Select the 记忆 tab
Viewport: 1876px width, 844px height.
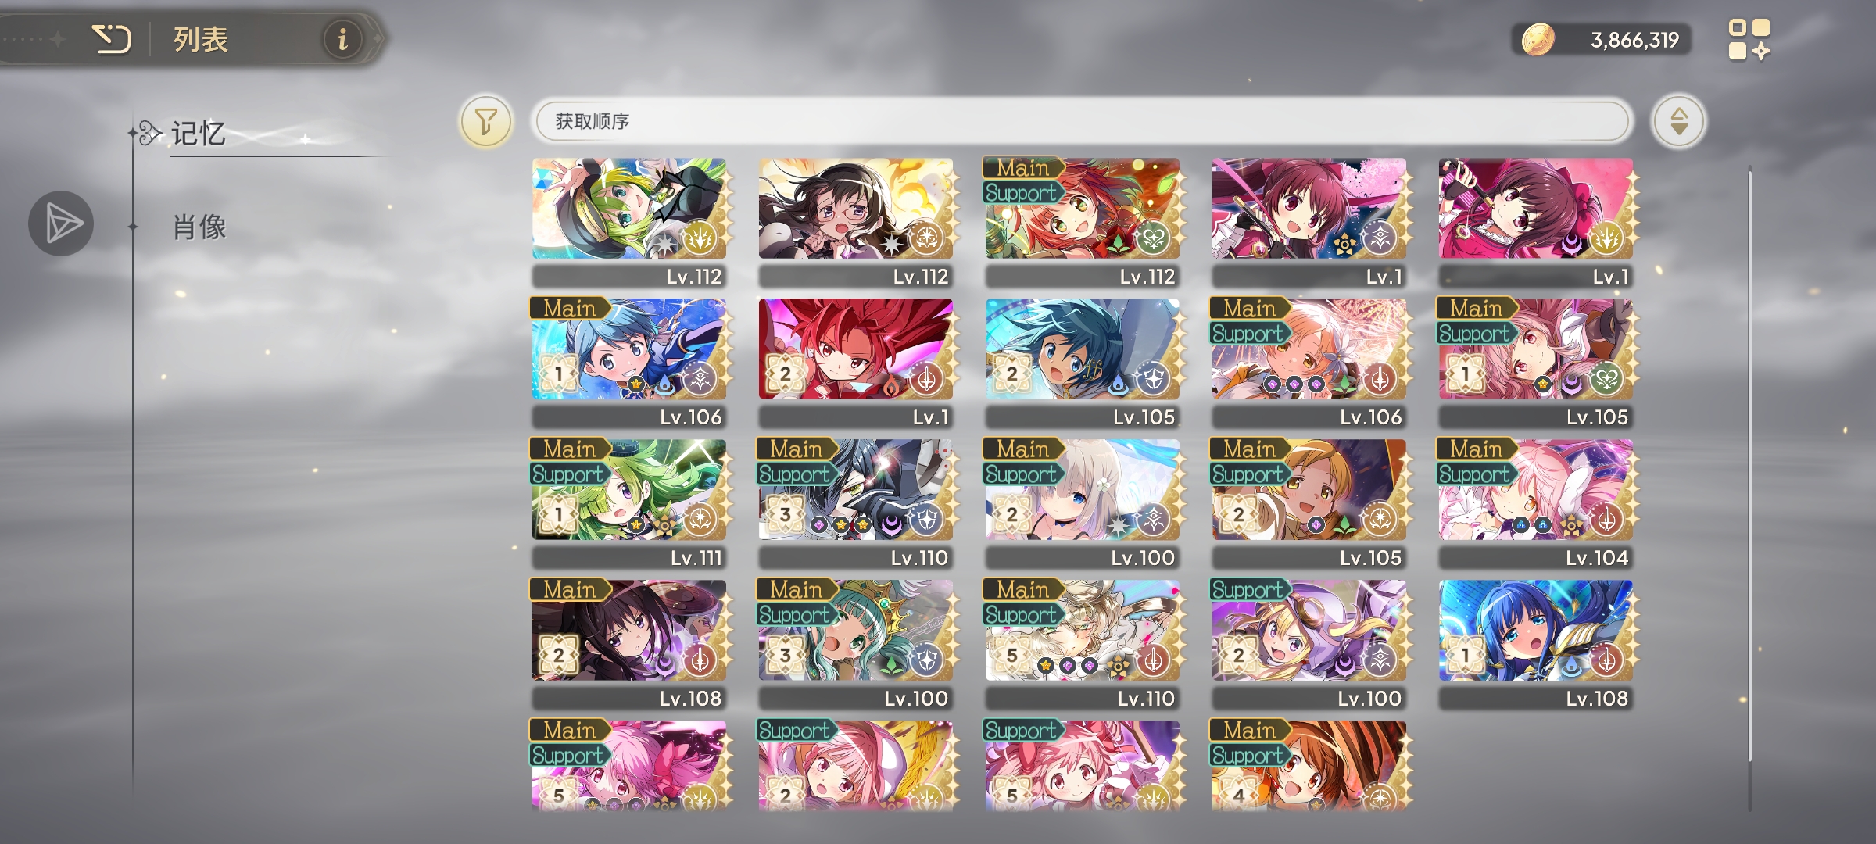click(199, 134)
